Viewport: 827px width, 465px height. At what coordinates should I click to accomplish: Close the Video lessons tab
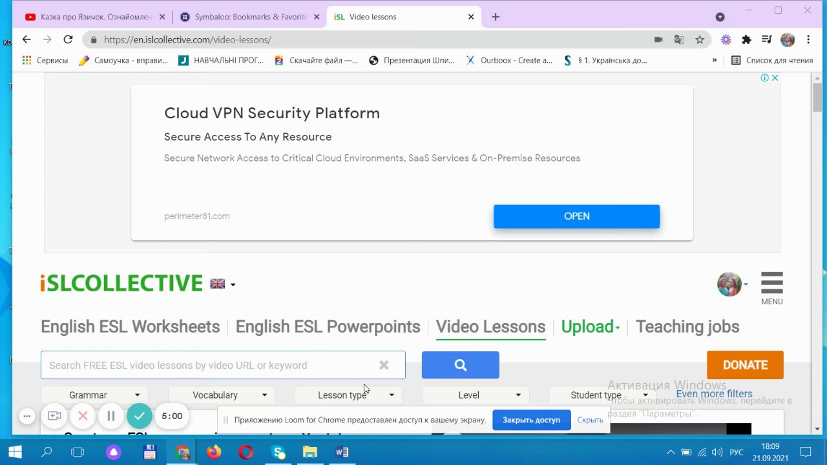472,17
